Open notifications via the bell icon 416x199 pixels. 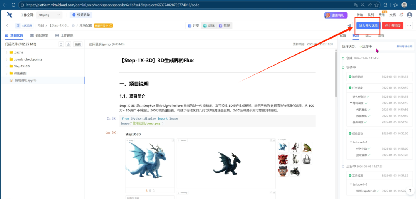click(x=401, y=15)
